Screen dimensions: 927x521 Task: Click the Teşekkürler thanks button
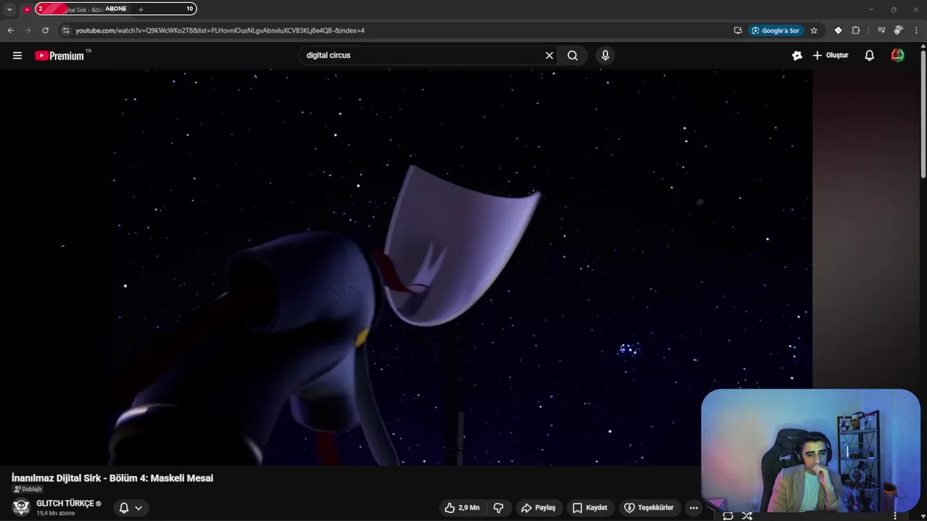tap(649, 508)
